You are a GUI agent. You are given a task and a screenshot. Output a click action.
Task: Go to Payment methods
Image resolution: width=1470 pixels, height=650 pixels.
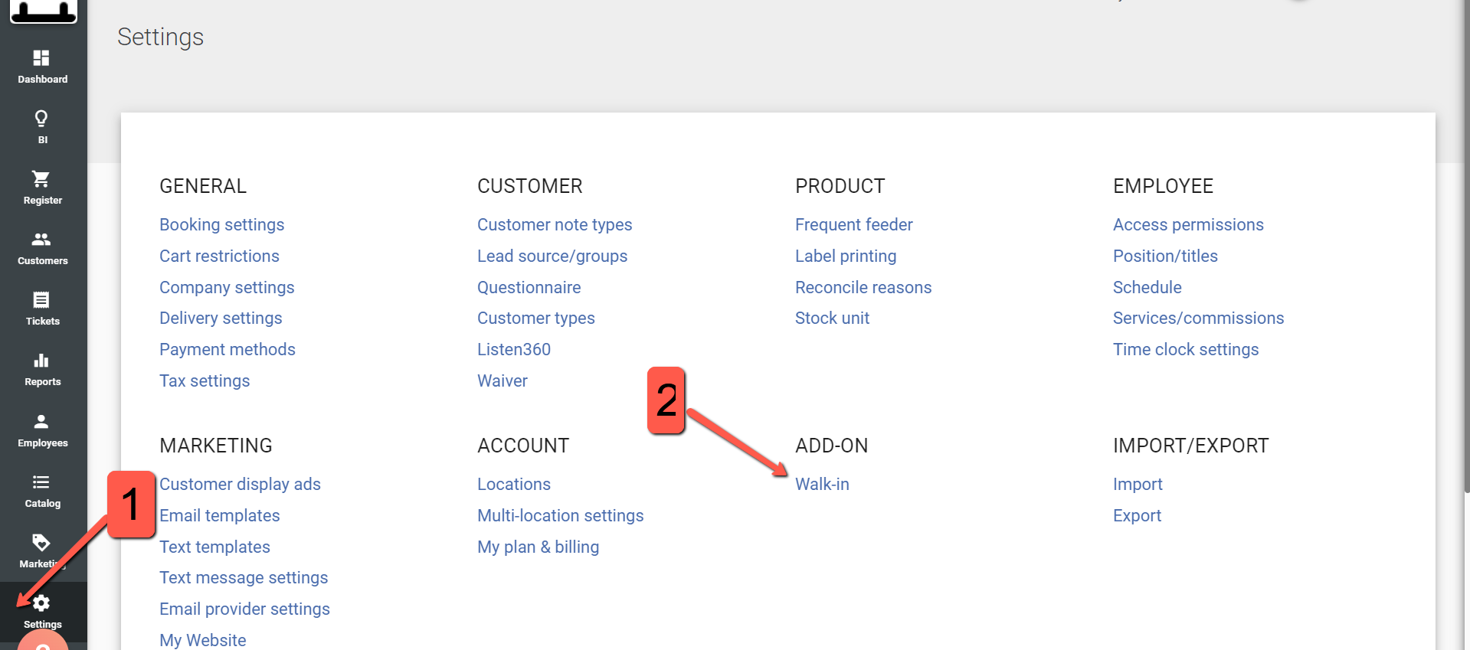pos(228,349)
